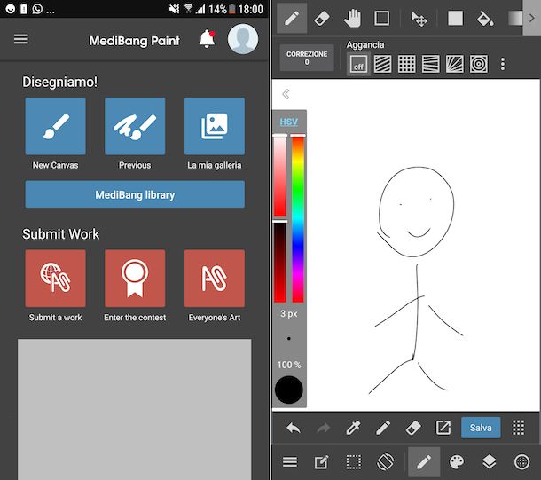Image resolution: width=541 pixels, height=480 pixels.
Task: Enable concentric circle snap guide
Action: tap(479, 64)
